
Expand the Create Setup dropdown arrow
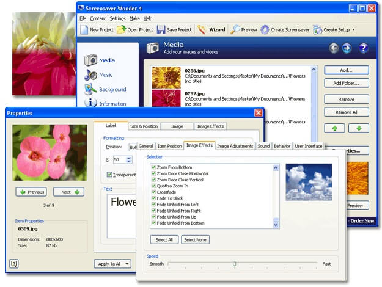(353, 29)
